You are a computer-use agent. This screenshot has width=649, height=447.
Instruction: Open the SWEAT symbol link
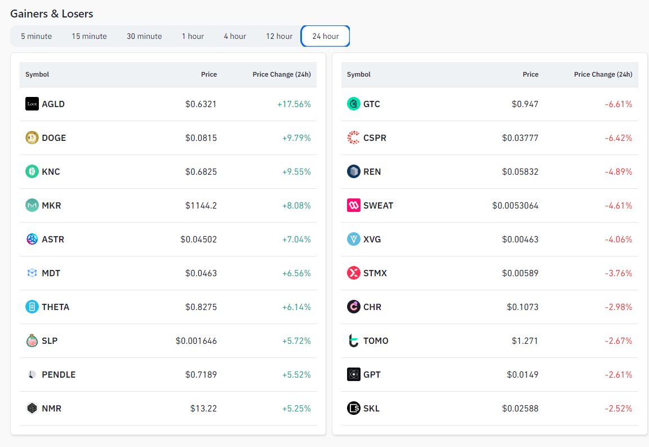[x=379, y=206]
